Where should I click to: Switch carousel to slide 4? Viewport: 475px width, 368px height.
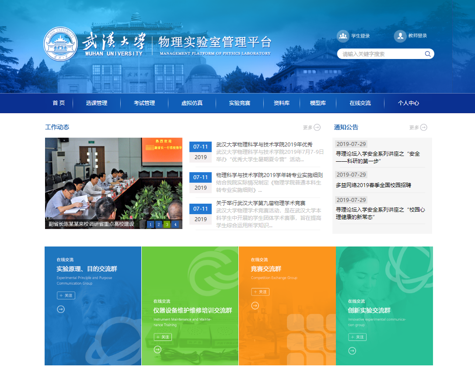[175, 225]
